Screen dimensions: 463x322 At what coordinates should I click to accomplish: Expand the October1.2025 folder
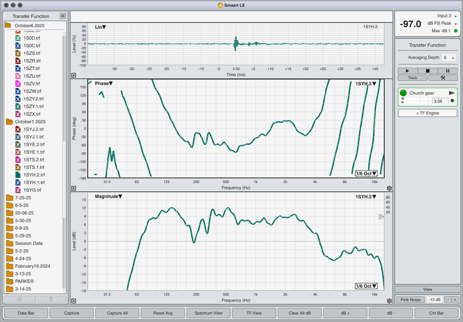pos(9,122)
